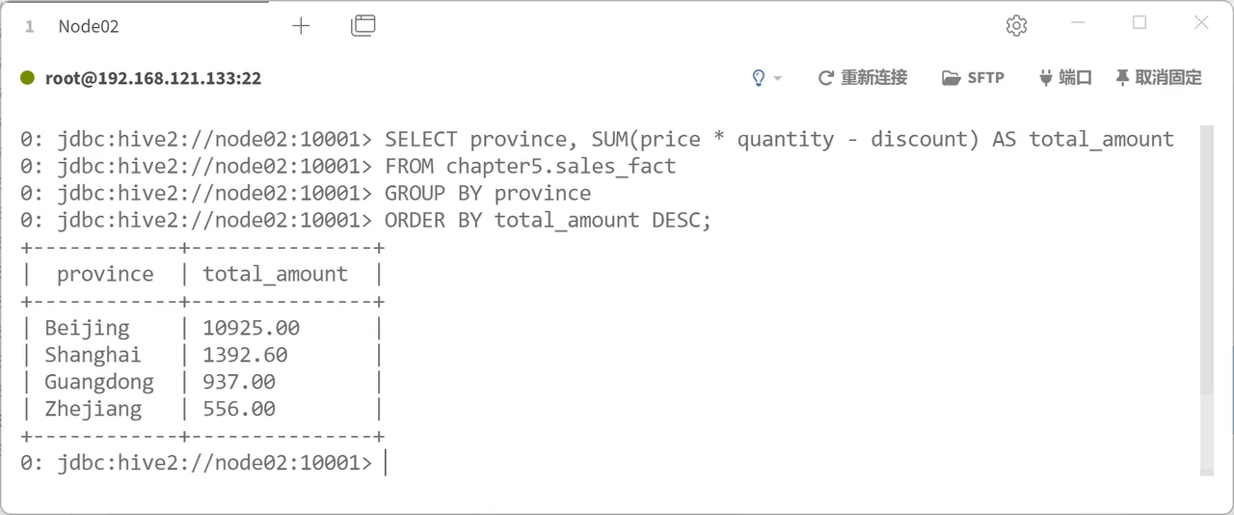The width and height of the screenshot is (1234, 515).
Task: Click the Beijing result row
Action: (x=201, y=328)
